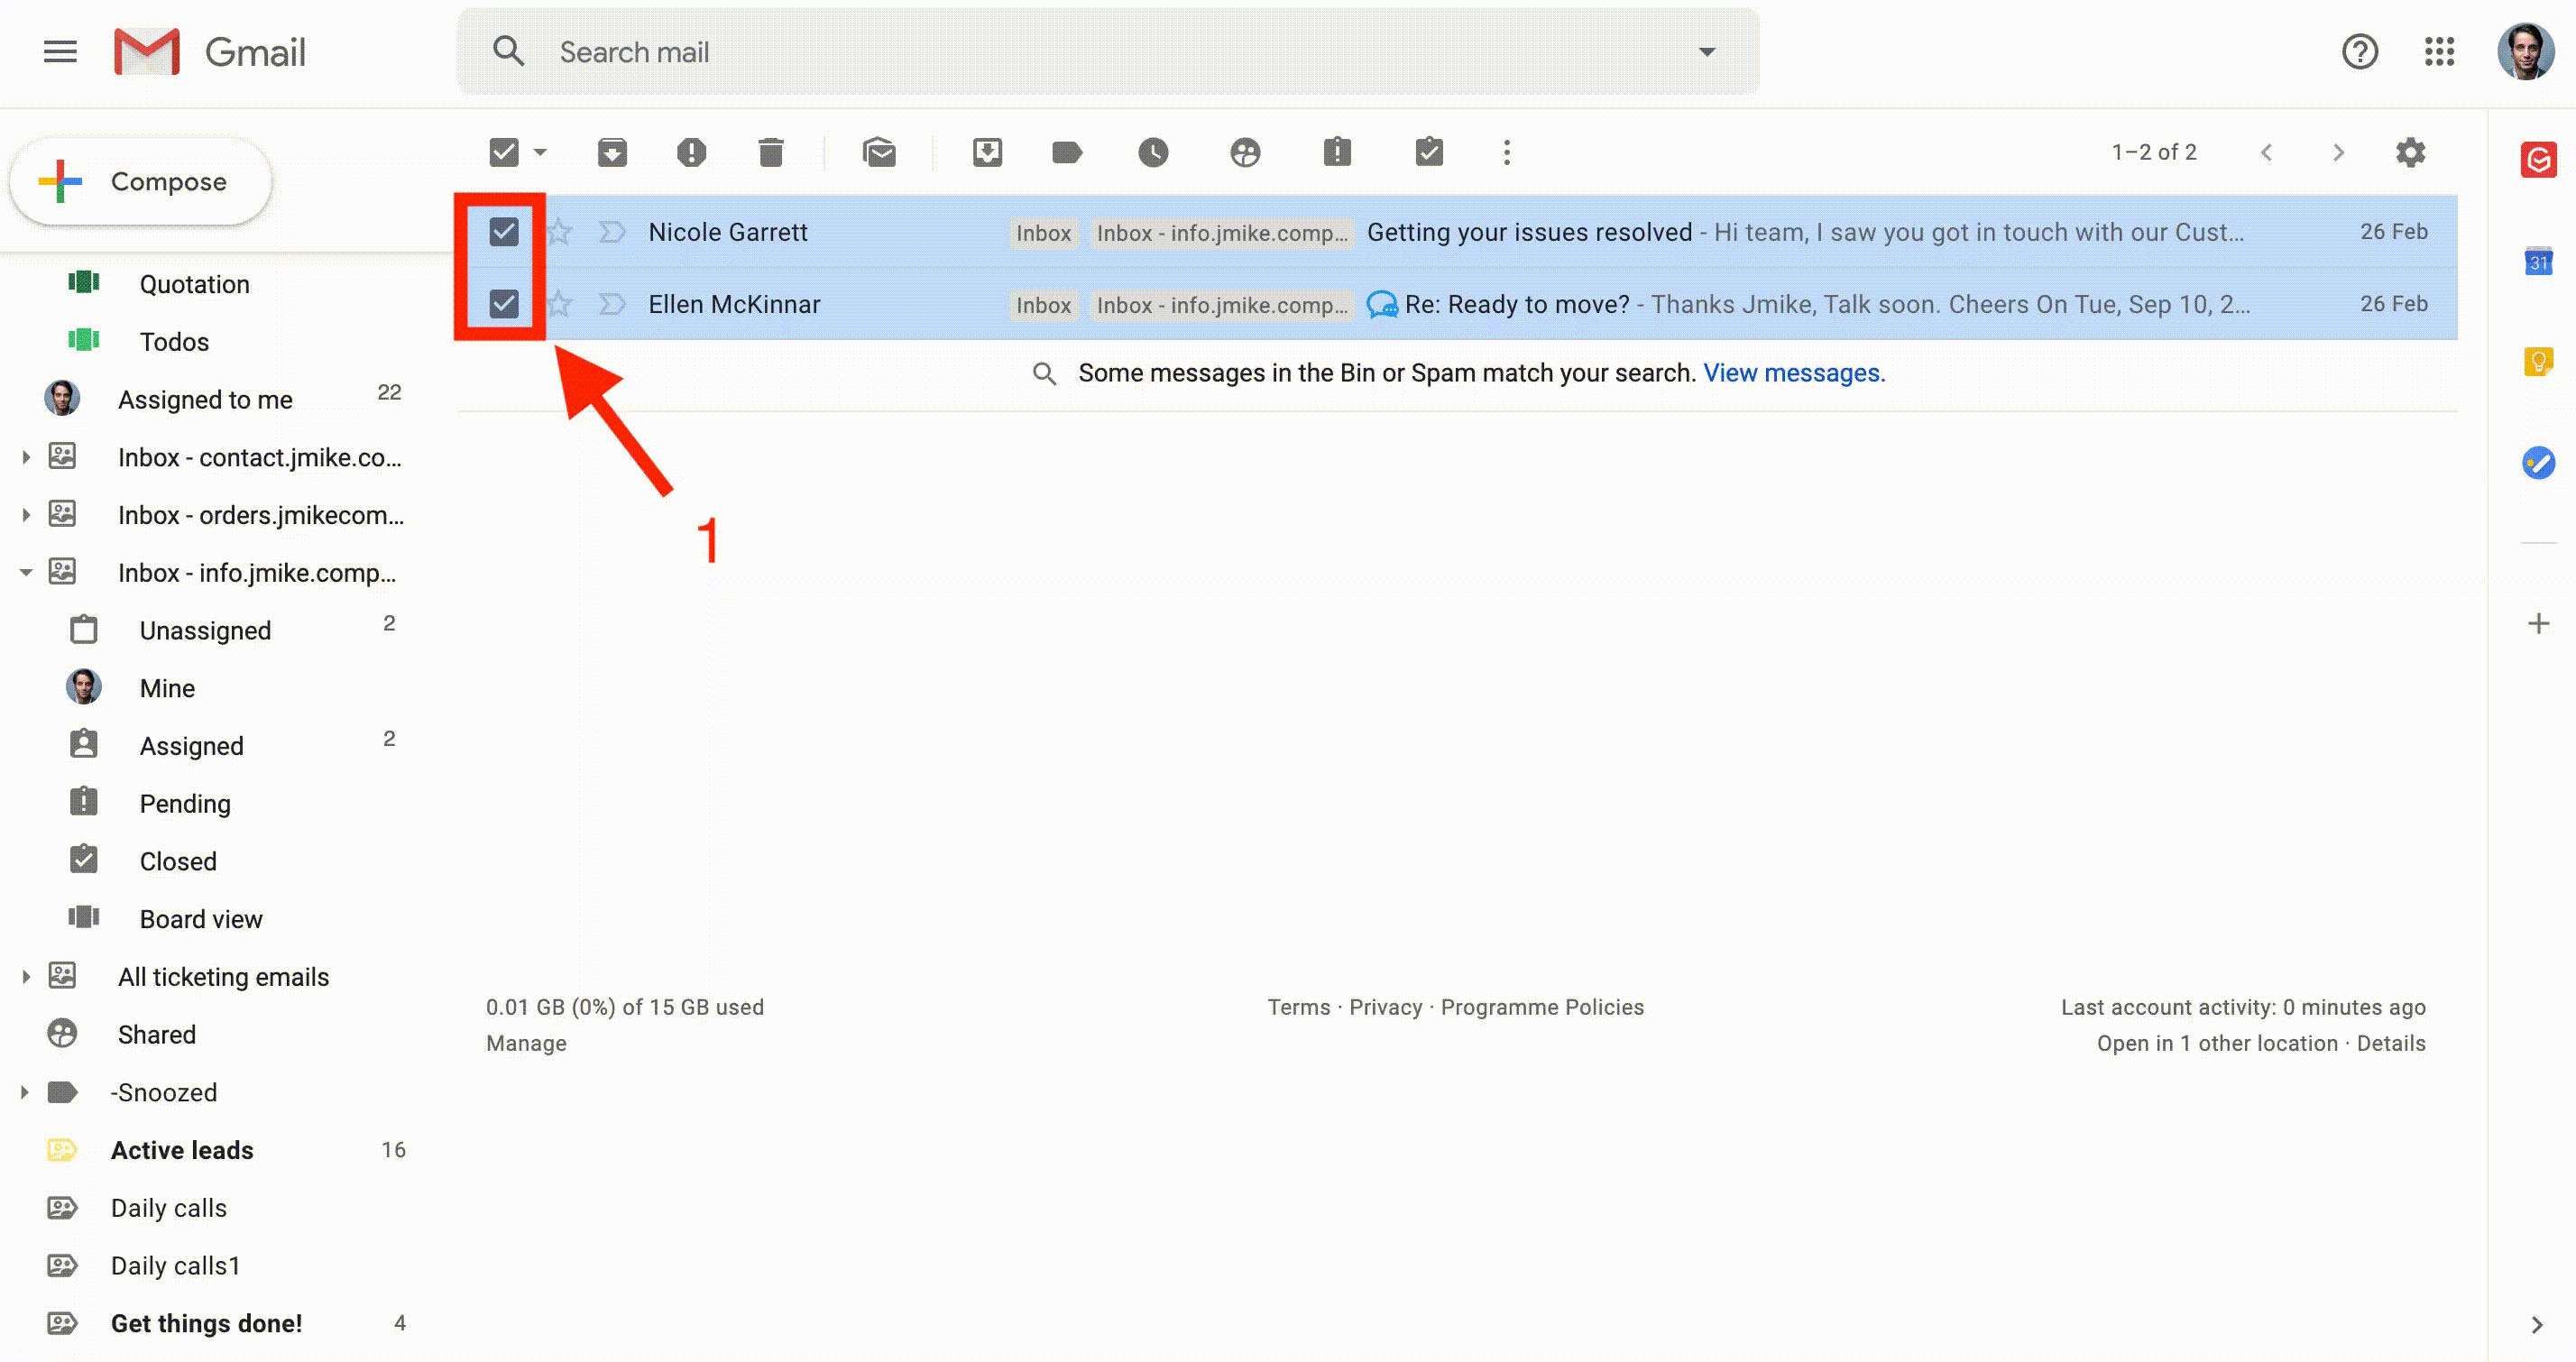Screen dimensions: 2576x1362
Task: Open the Shared label
Action: point(157,1035)
